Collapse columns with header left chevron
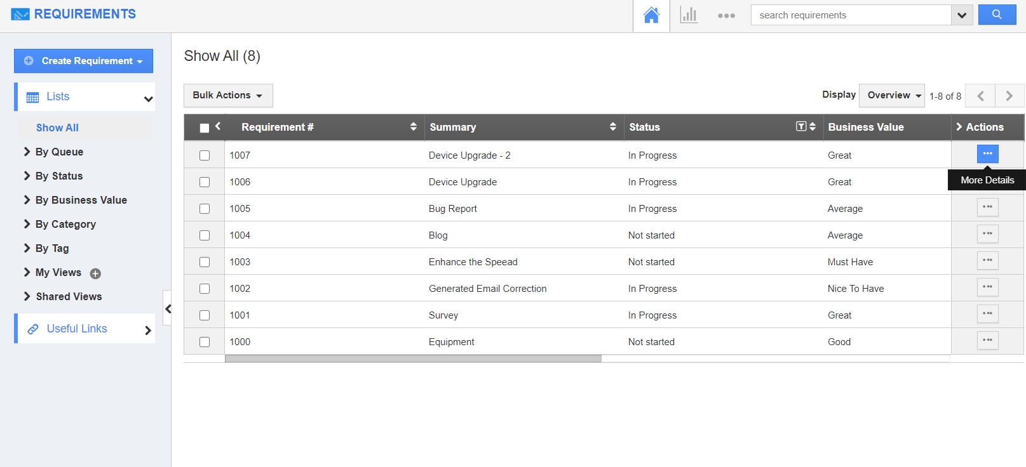 click(218, 126)
